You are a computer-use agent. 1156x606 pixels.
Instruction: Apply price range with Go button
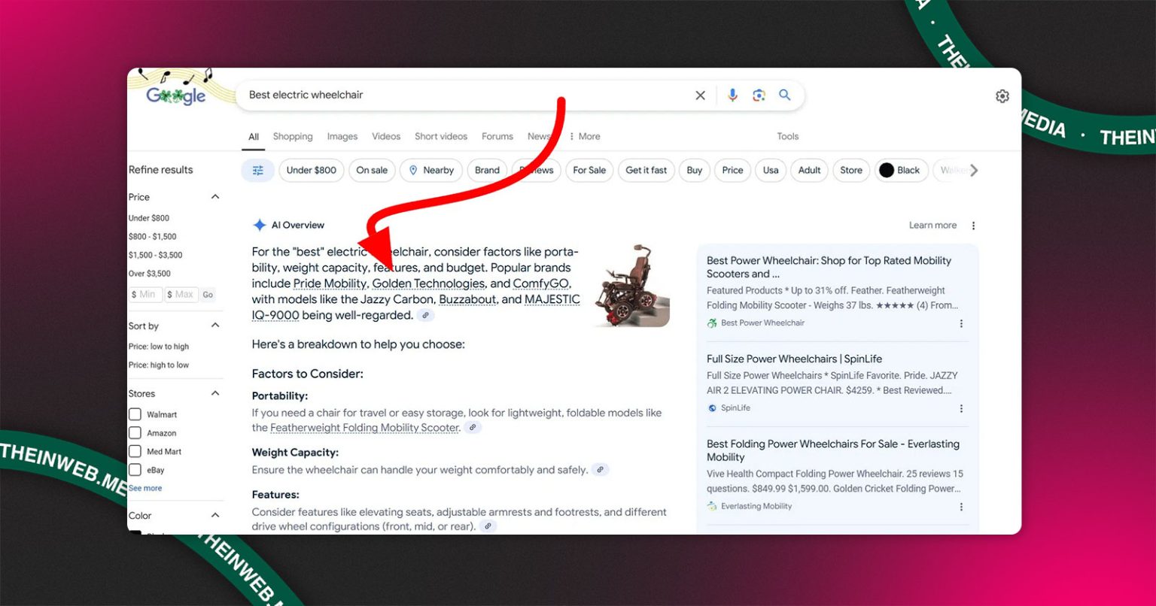[x=208, y=295]
